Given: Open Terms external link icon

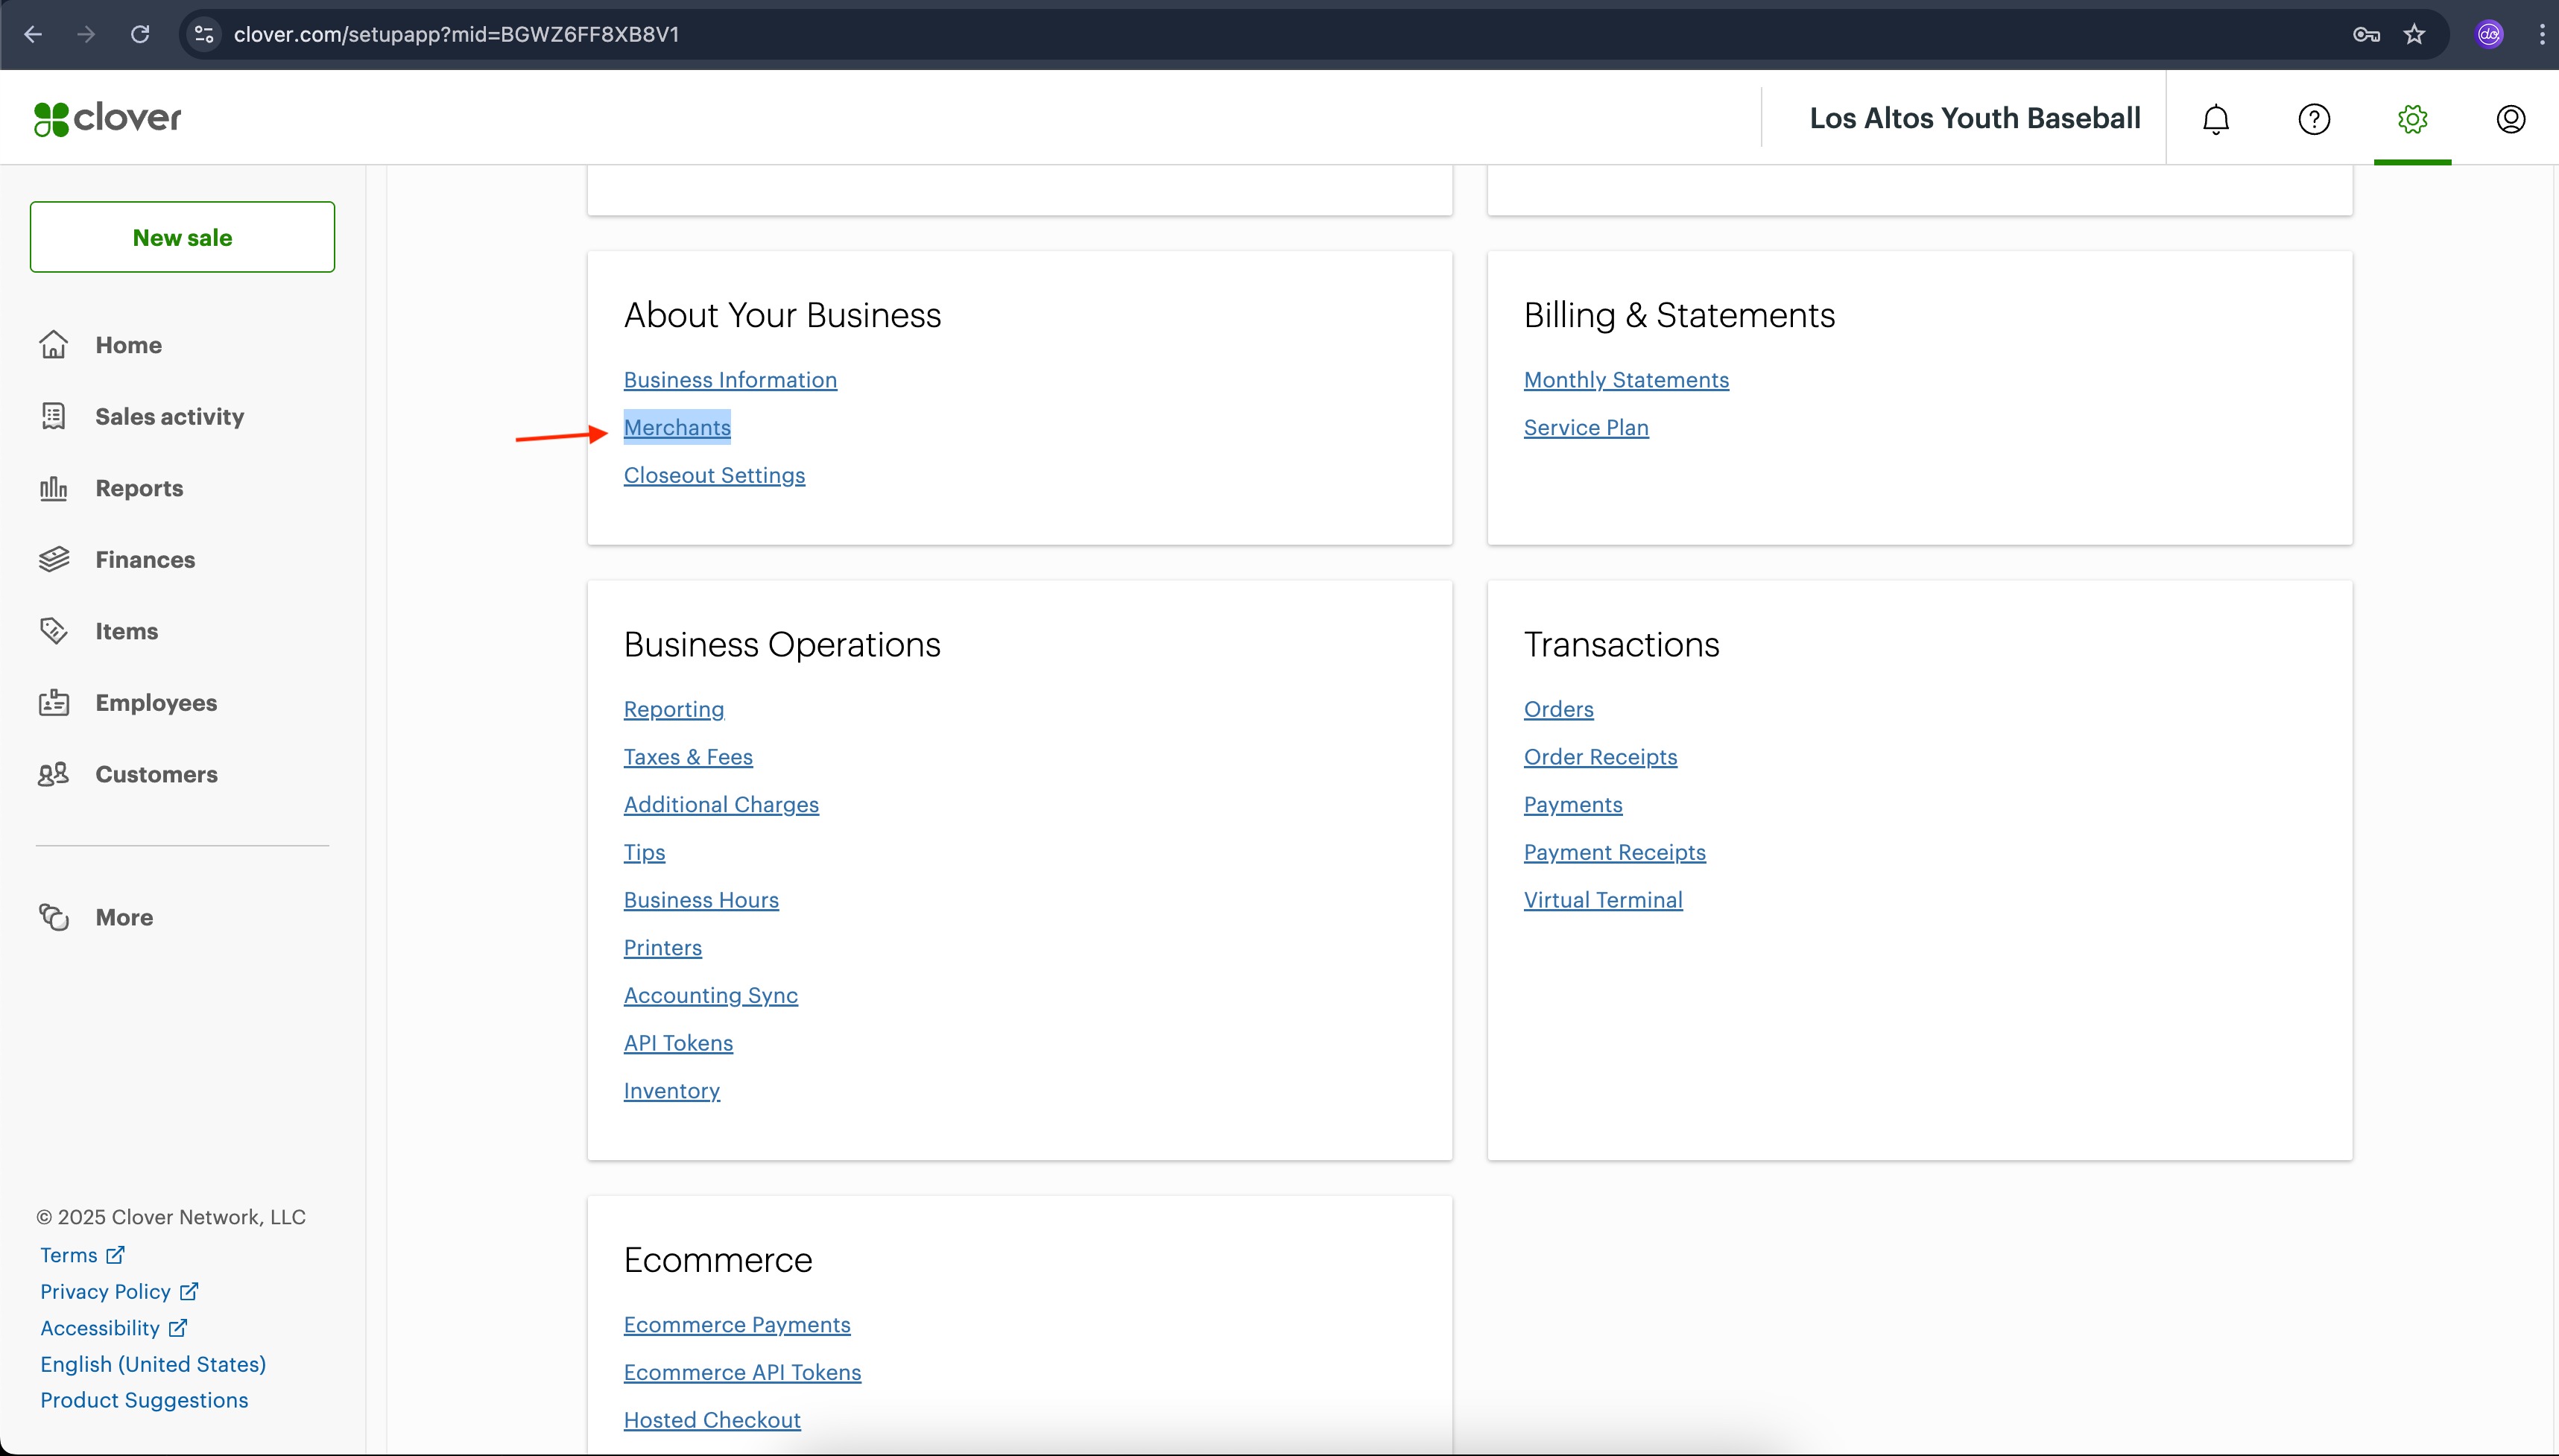Looking at the screenshot, I should tap(116, 1254).
